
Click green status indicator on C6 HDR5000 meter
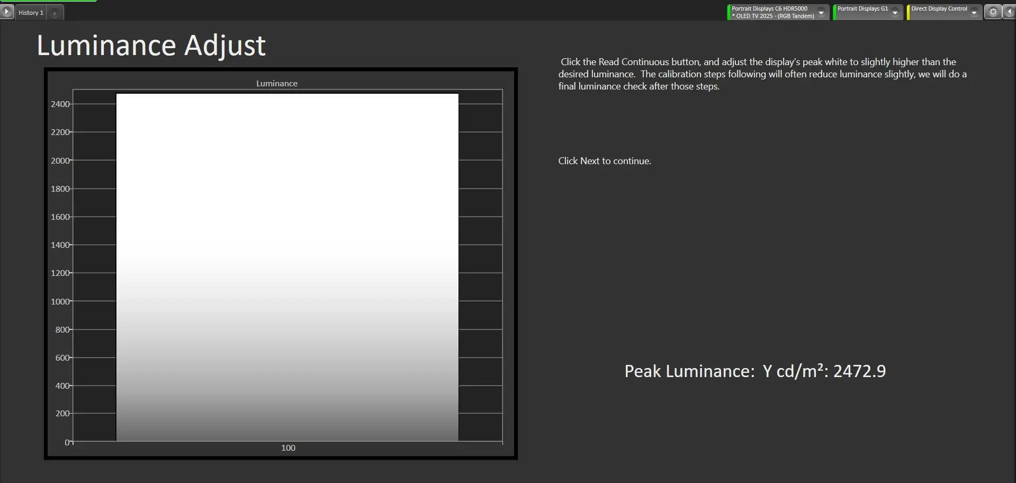tap(729, 12)
